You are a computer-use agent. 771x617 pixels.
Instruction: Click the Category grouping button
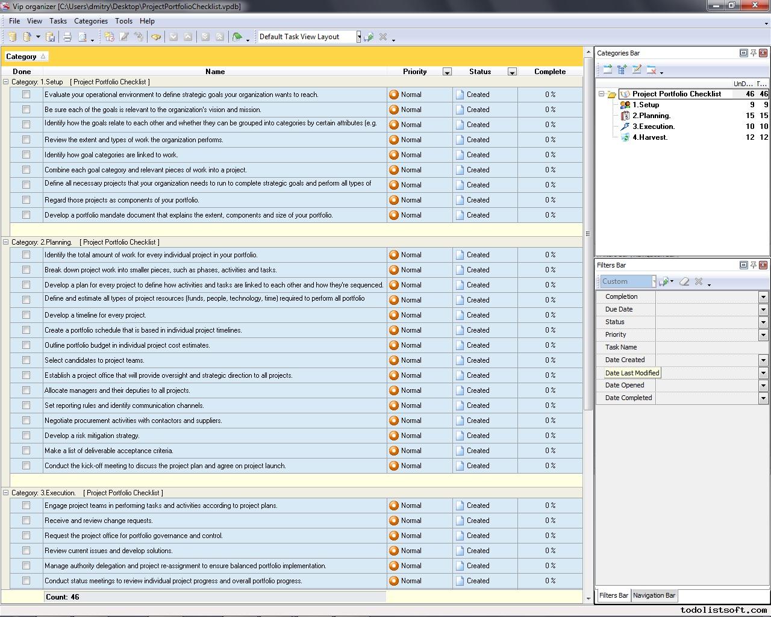[25, 57]
